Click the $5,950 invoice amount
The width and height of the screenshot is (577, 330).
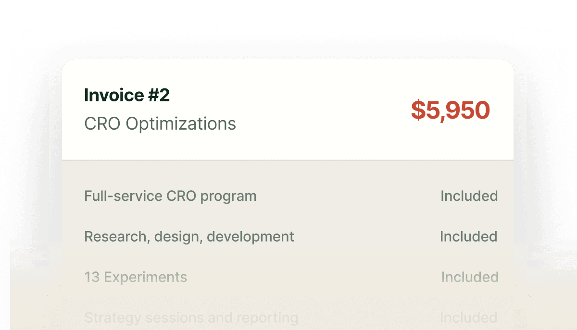click(x=450, y=110)
